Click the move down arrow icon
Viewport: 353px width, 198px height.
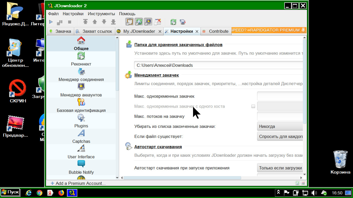[104, 22]
